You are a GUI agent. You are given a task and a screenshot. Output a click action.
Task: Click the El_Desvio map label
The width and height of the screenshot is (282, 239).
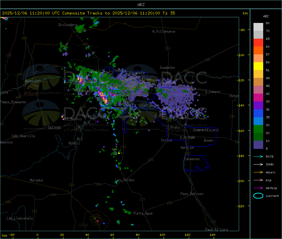73,119
